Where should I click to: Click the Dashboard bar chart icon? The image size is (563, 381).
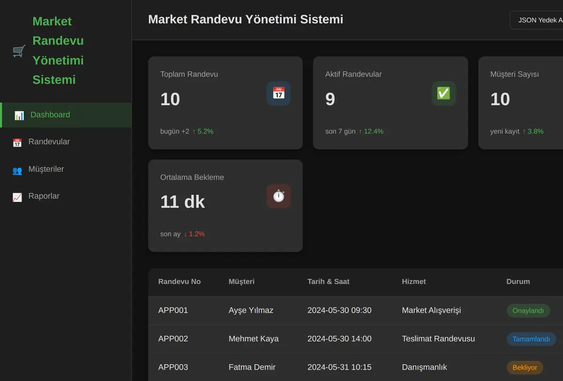tap(19, 115)
